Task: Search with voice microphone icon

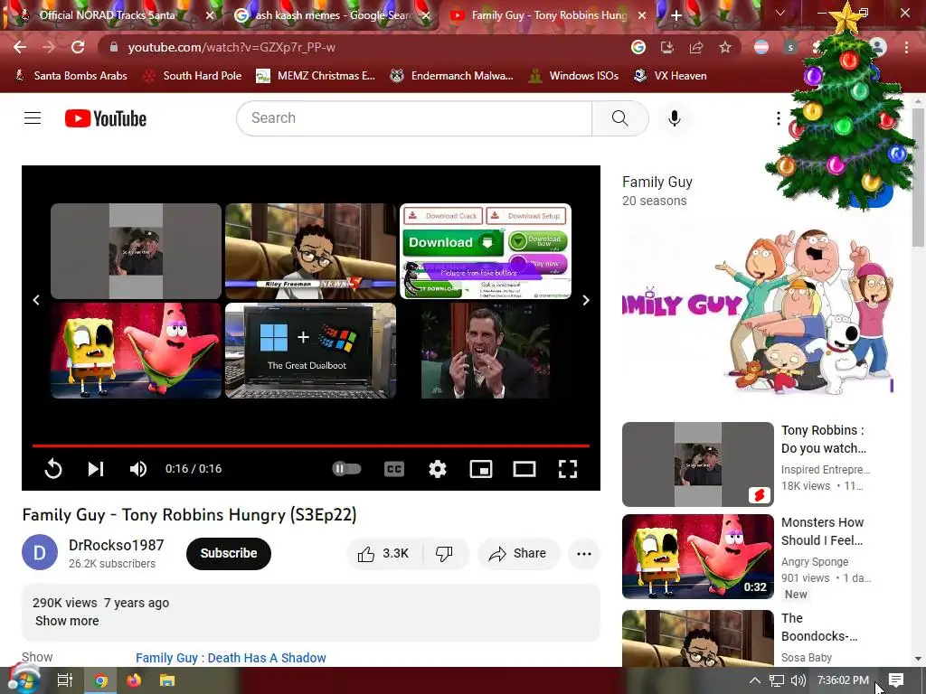Action: [x=674, y=118]
